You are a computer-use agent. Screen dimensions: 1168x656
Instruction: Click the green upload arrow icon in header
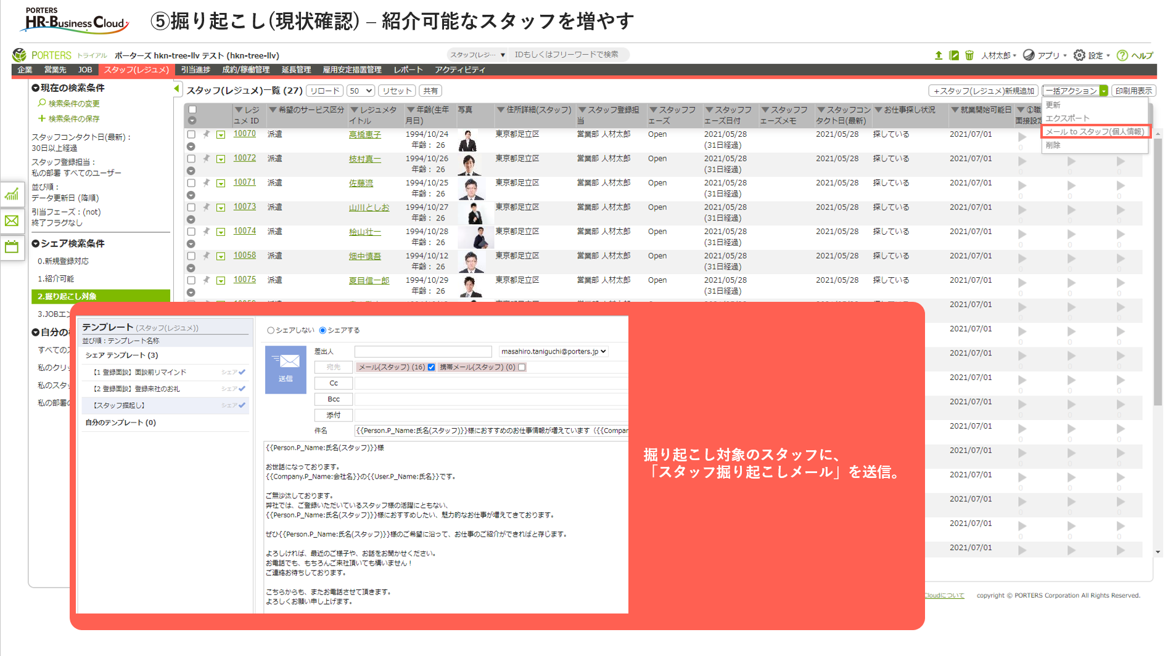coord(938,55)
